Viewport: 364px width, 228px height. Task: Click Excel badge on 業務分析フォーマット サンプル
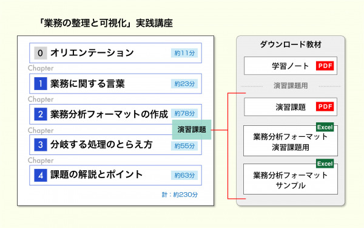click(325, 164)
